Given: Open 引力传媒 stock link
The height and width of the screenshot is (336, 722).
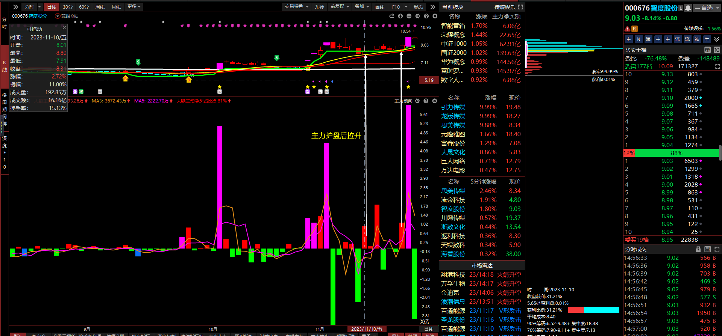Looking at the screenshot, I should pos(453,107).
